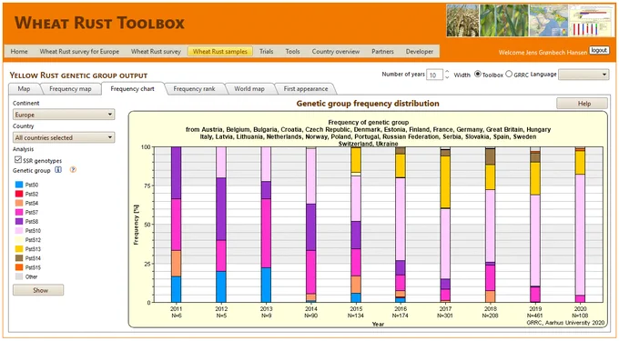Toggle the SSR genotypes checkbox
The width and height of the screenshot is (619, 341).
point(18,159)
